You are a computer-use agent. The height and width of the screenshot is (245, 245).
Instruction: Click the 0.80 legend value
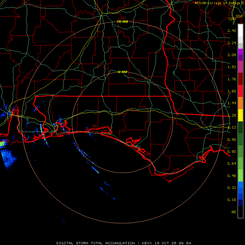(x=232, y=152)
